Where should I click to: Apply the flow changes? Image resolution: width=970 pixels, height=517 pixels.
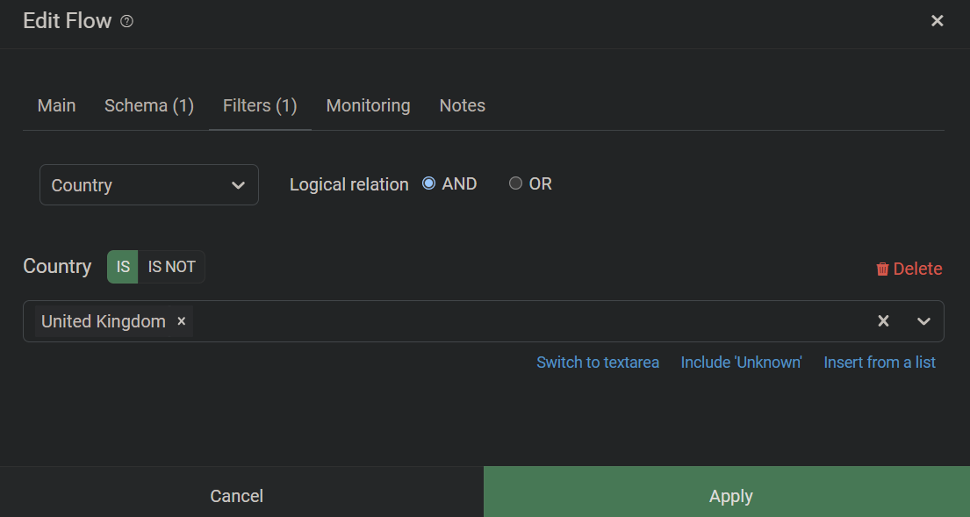click(727, 496)
